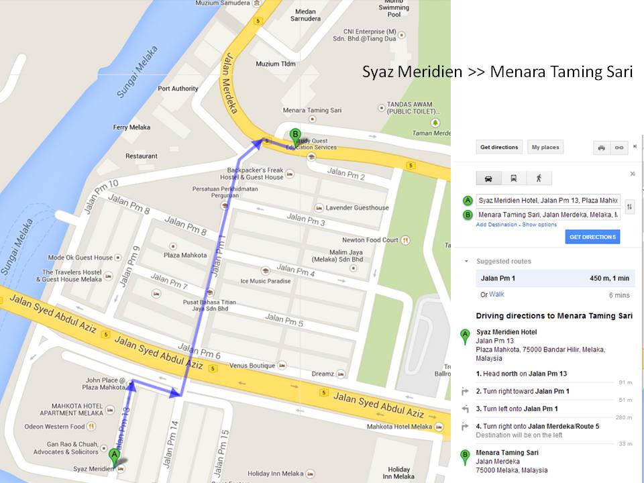Screen dimensions: 644x483
Task: Click the blue GET DIRECTIONS button
Action: coord(592,237)
